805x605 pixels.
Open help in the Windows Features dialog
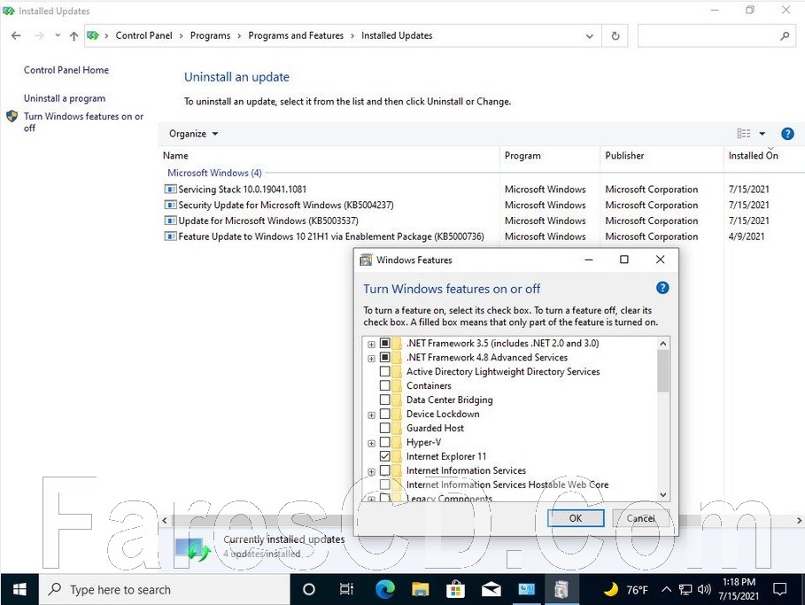(x=662, y=288)
